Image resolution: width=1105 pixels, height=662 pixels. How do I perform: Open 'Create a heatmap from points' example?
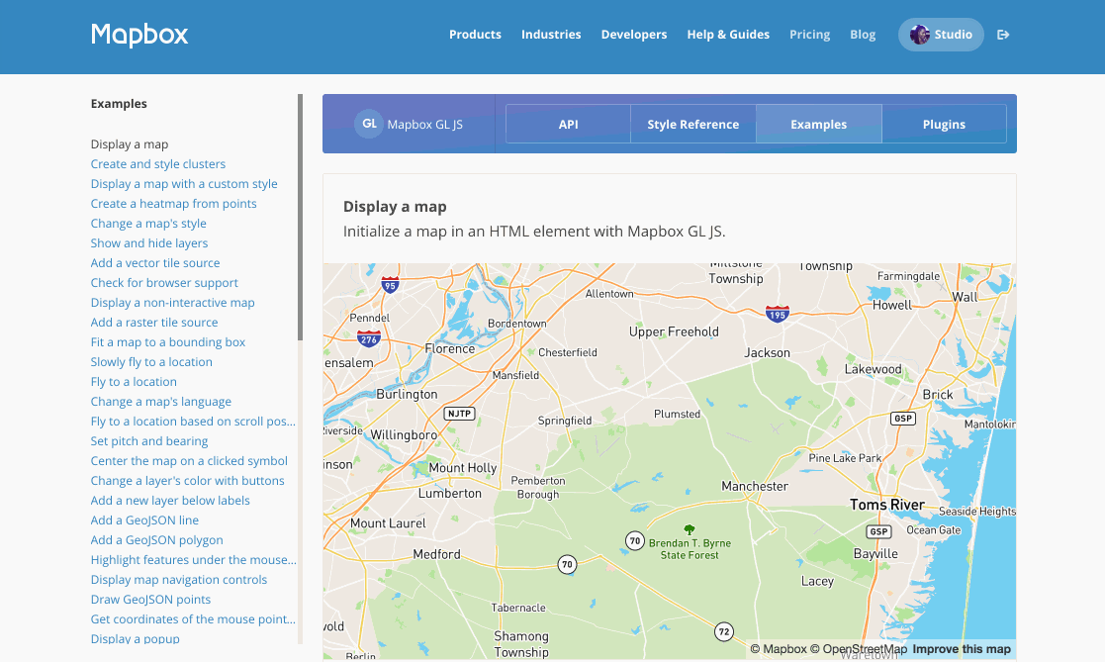(173, 204)
